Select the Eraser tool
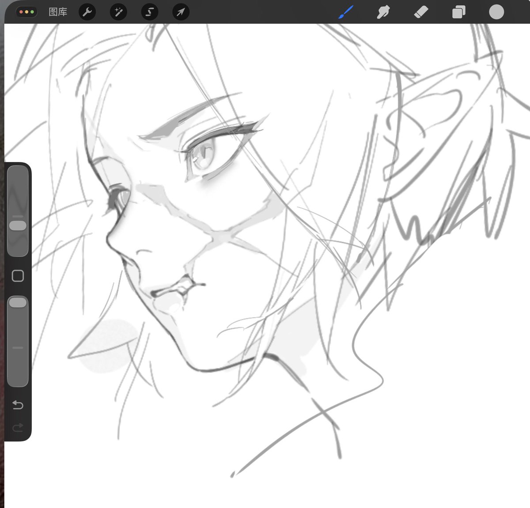Screen dimensions: 530x508 421,12
